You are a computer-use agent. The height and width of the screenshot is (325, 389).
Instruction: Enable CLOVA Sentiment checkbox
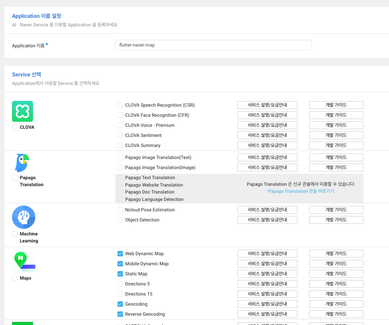[x=120, y=135]
